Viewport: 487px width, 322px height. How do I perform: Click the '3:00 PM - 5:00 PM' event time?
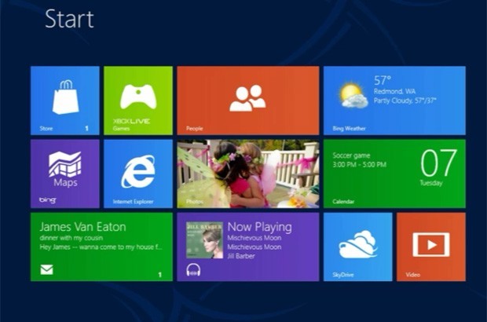pos(359,165)
